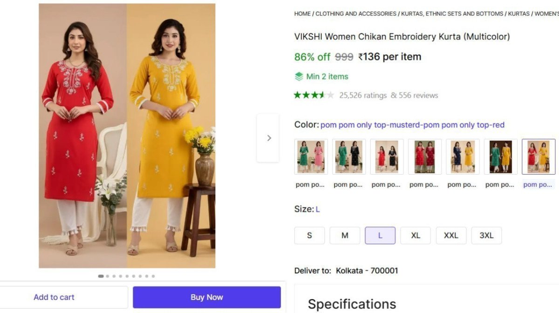Open the KURTAS breadcrumb link
The width and height of the screenshot is (559, 313).
point(518,14)
